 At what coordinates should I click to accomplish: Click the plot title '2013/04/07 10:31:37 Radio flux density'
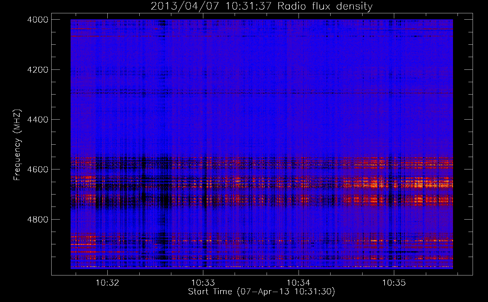click(x=261, y=6)
